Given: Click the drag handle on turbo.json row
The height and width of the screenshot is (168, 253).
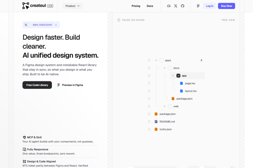Looking at the screenshot, I should [x=149, y=129].
